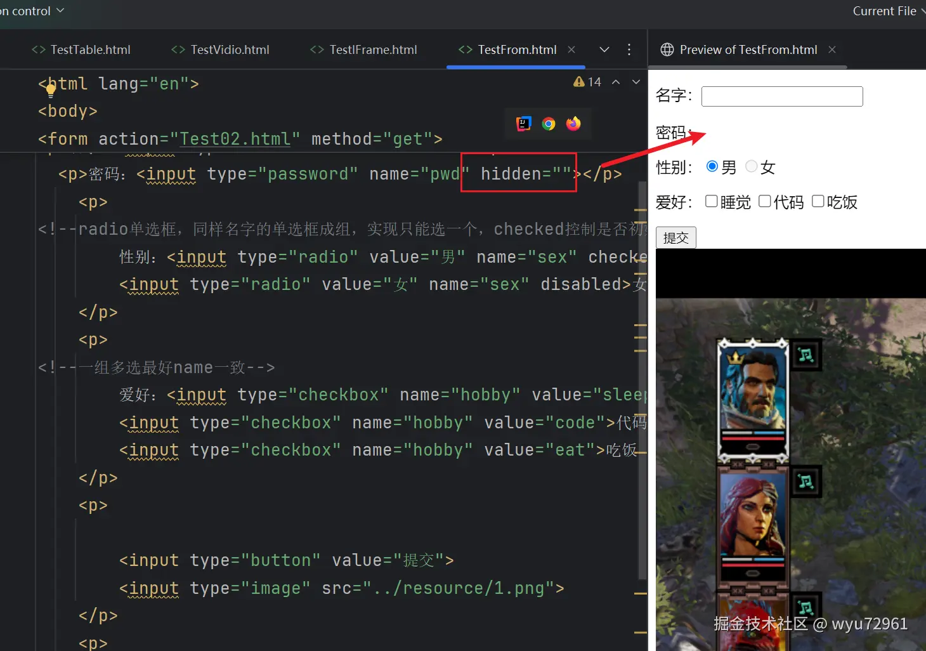Switch to TestVidio.html tab

(x=221, y=49)
